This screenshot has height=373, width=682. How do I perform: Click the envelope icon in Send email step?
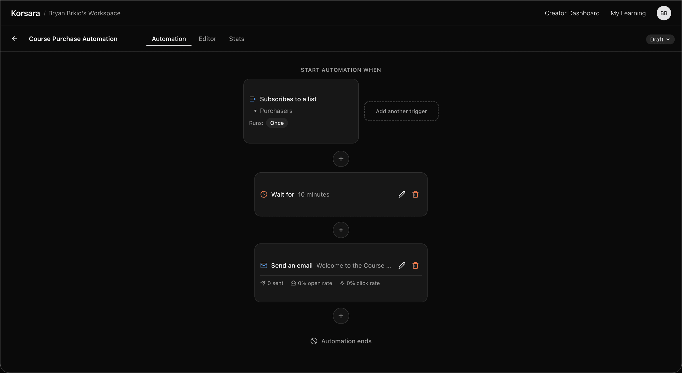264,266
